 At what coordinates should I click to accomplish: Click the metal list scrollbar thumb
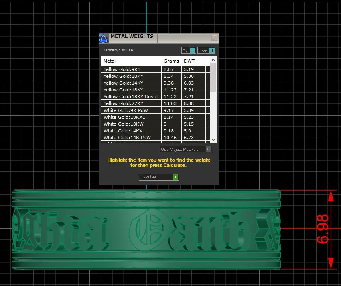[x=213, y=77]
